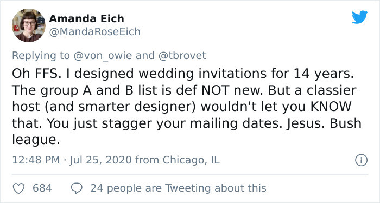Click the Chicago, IL location

coord(191,160)
